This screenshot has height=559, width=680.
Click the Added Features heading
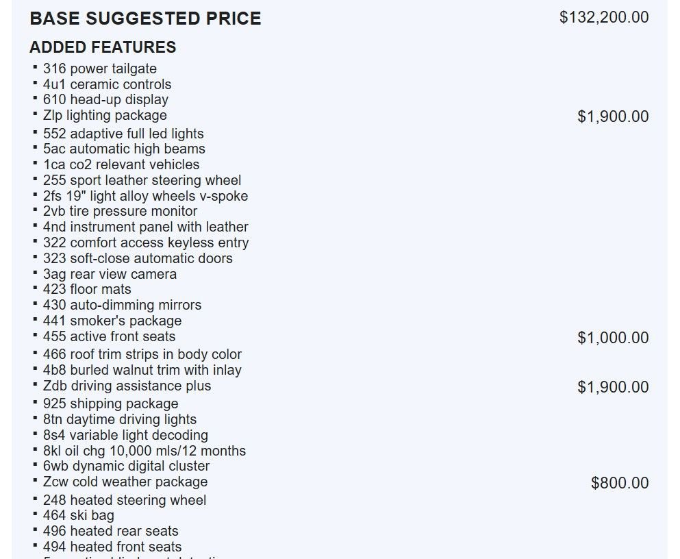coord(103,47)
